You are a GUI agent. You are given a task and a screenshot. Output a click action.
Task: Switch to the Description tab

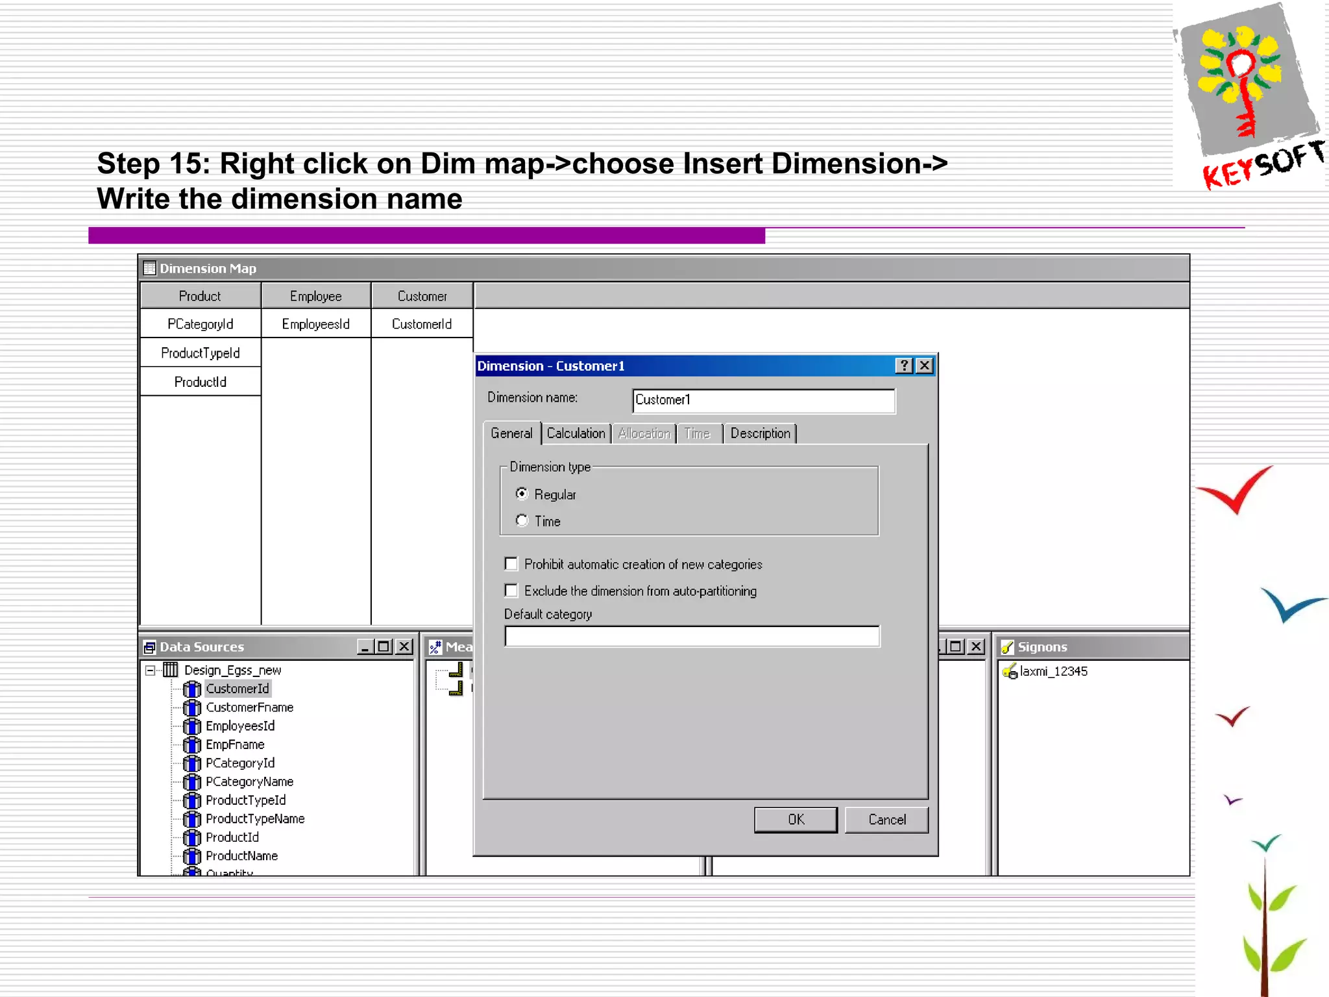[760, 433]
